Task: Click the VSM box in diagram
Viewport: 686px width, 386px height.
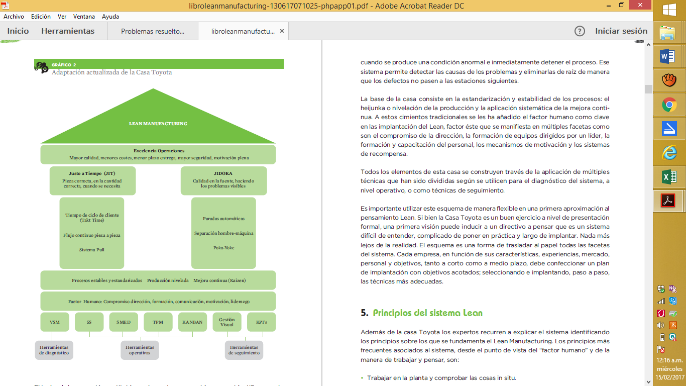Action: pos(55,322)
